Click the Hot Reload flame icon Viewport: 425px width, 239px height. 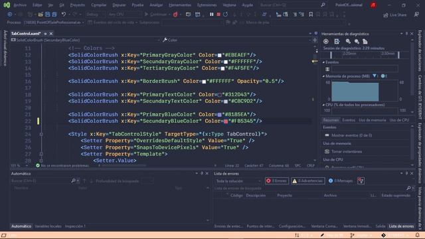pyautogui.click(x=175, y=15)
